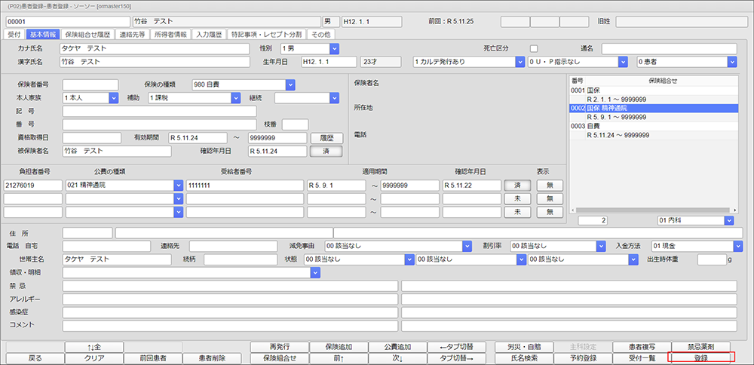Open the 入金方法 dropdown showing 01 現金
Screen dimensions: 754x365
click(737, 246)
